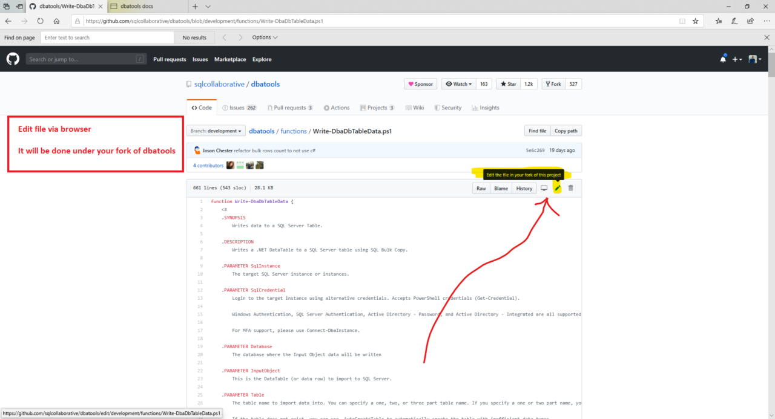
Task: Share this page using the share icon
Action: [x=750, y=21]
